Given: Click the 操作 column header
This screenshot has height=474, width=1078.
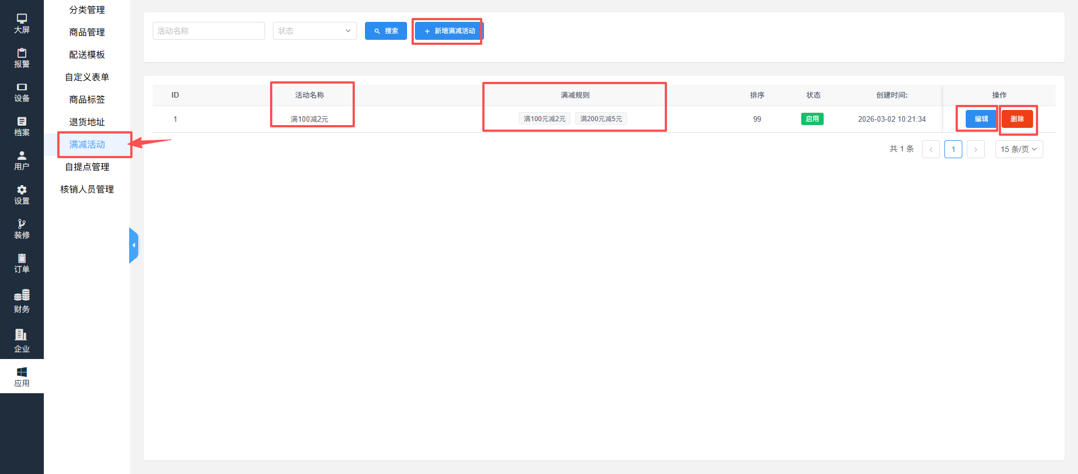Looking at the screenshot, I should 999,95.
